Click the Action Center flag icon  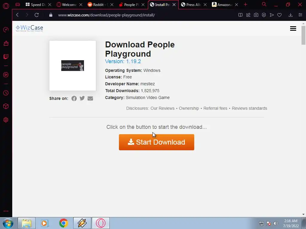click(269, 223)
